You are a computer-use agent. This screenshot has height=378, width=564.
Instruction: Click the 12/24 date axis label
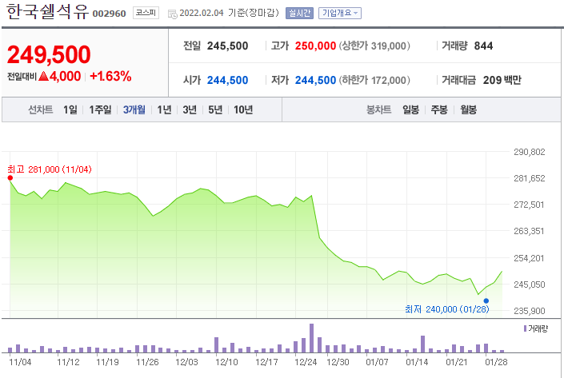pyautogui.click(x=306, y=362)
